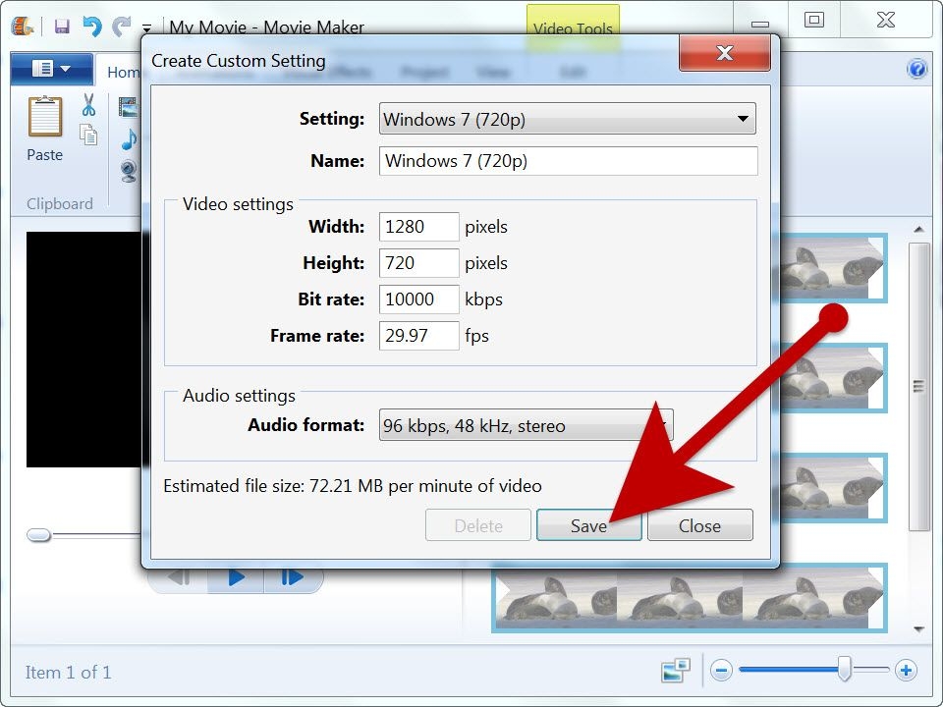Click the Add videos and photos icon
Image resolution: width=943 pixels, height=707 pixels.
(129, 108)
